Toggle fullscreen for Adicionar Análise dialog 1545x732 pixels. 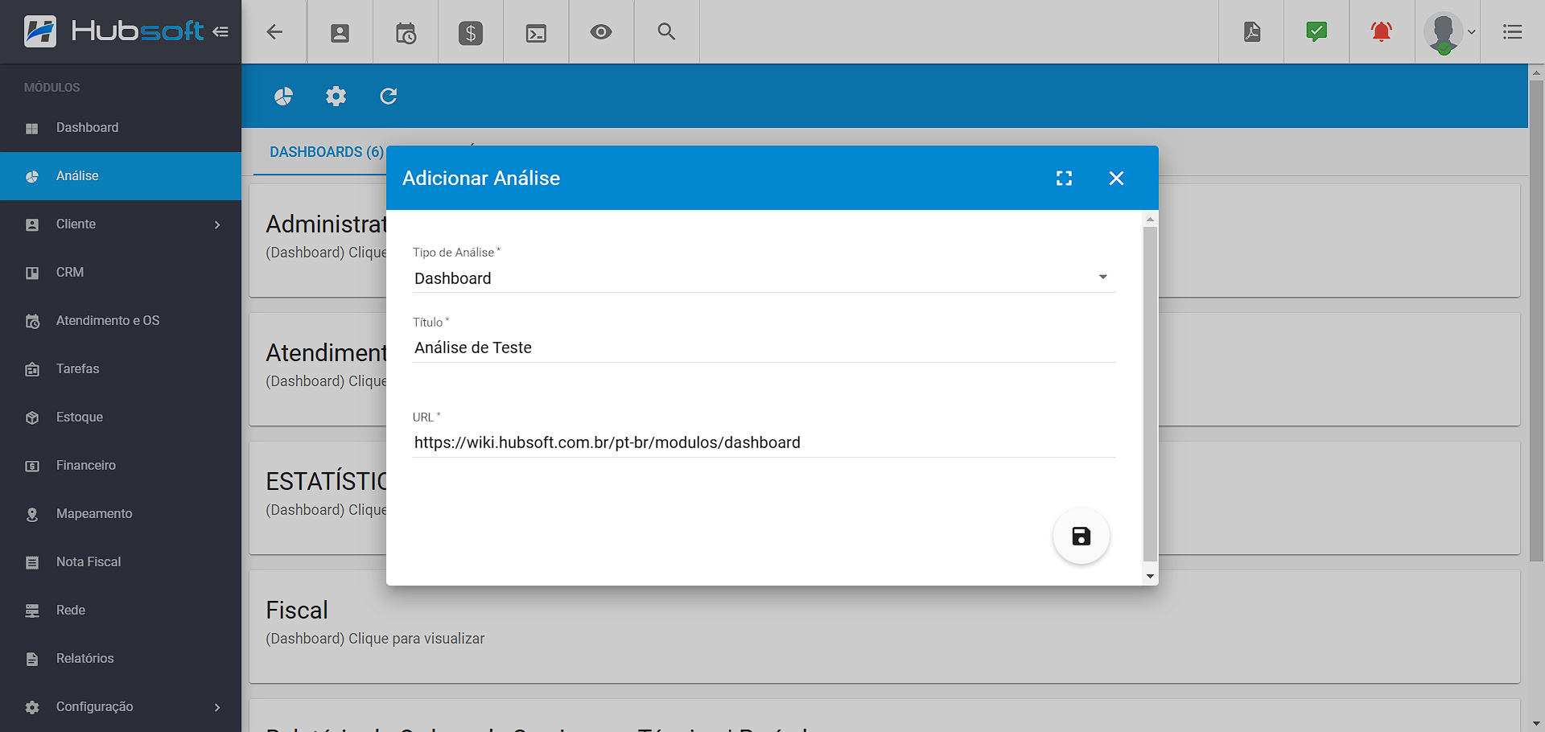point(1064,179)
